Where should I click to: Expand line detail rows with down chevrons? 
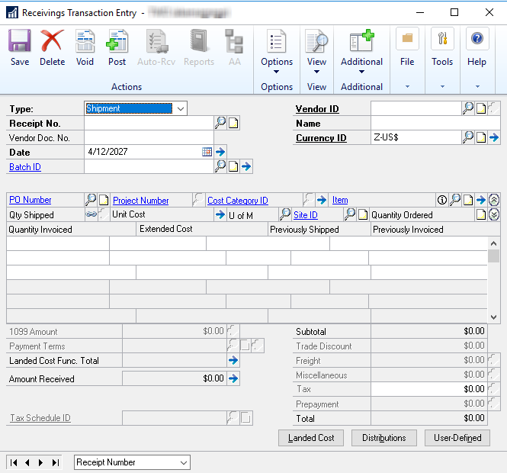click(x=494, y=215)
